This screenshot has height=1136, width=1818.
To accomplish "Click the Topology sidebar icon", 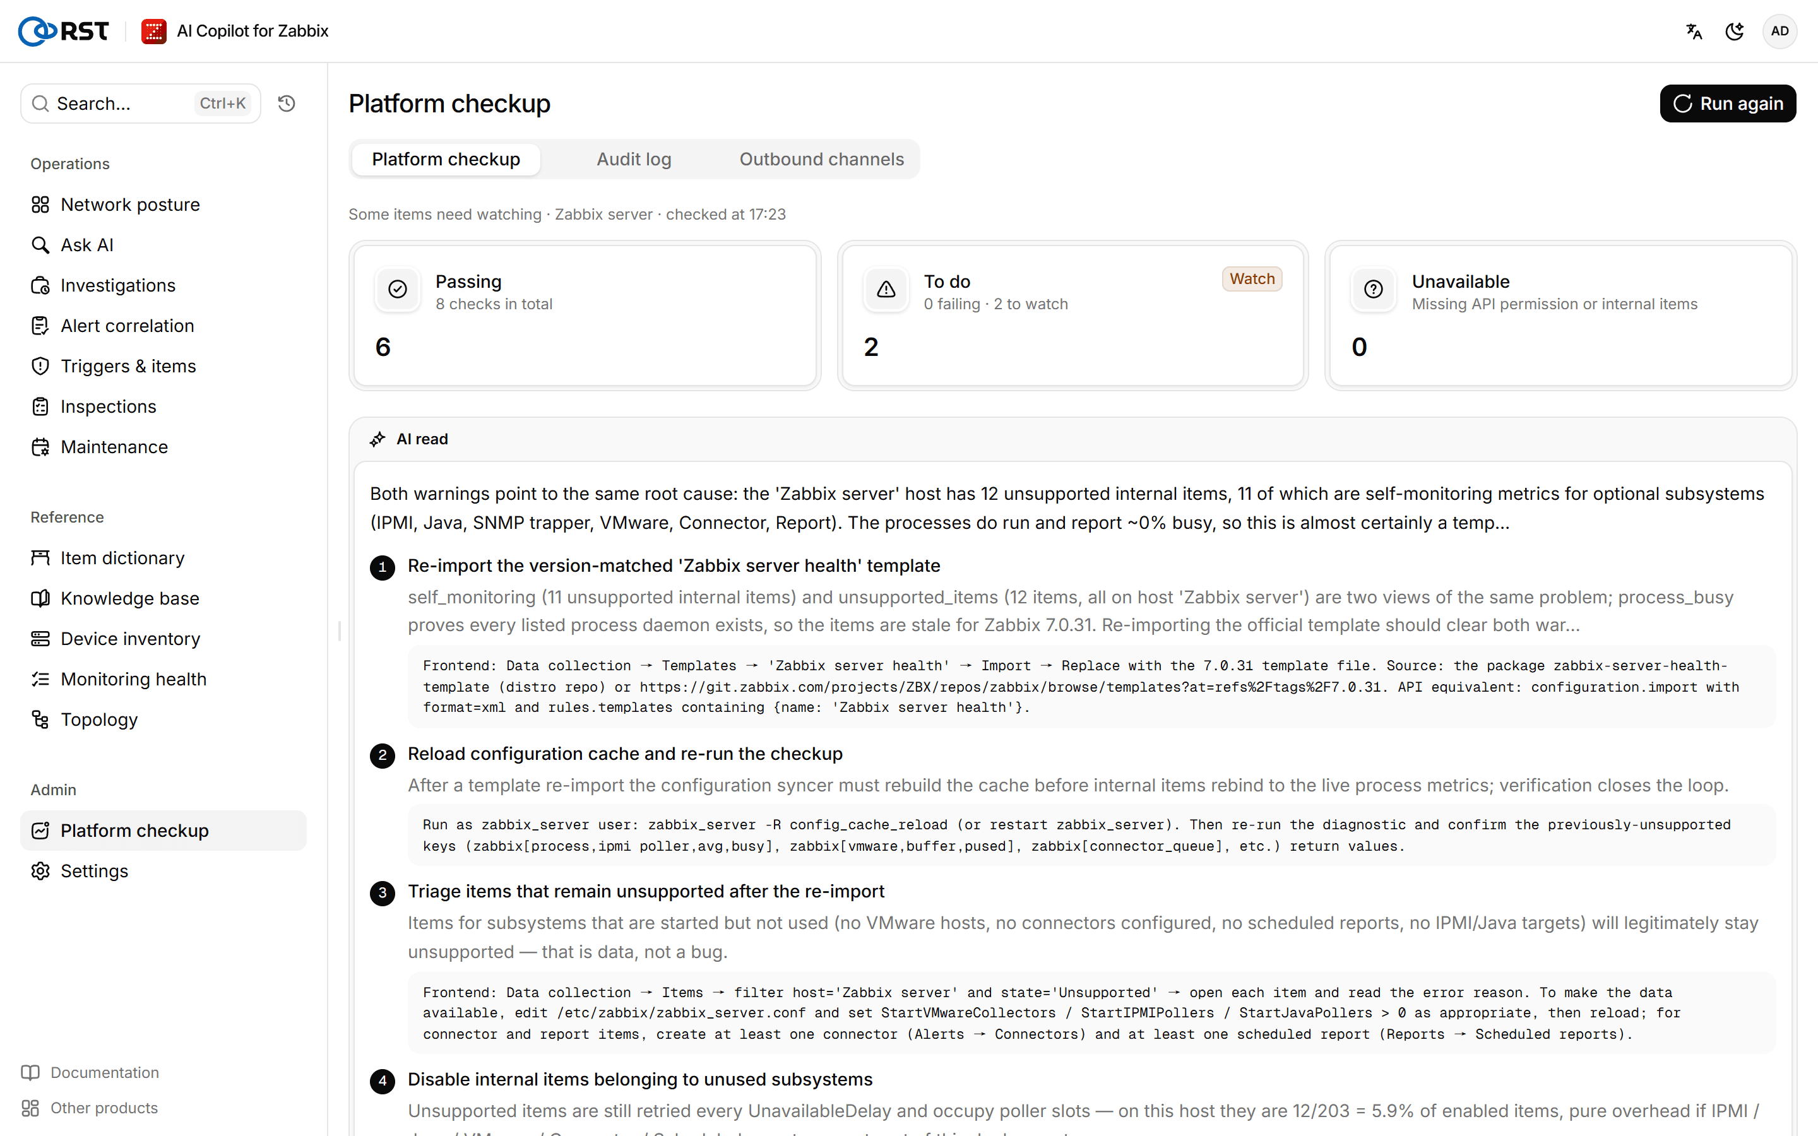I will pyautogui.click(x=40, y=719).
